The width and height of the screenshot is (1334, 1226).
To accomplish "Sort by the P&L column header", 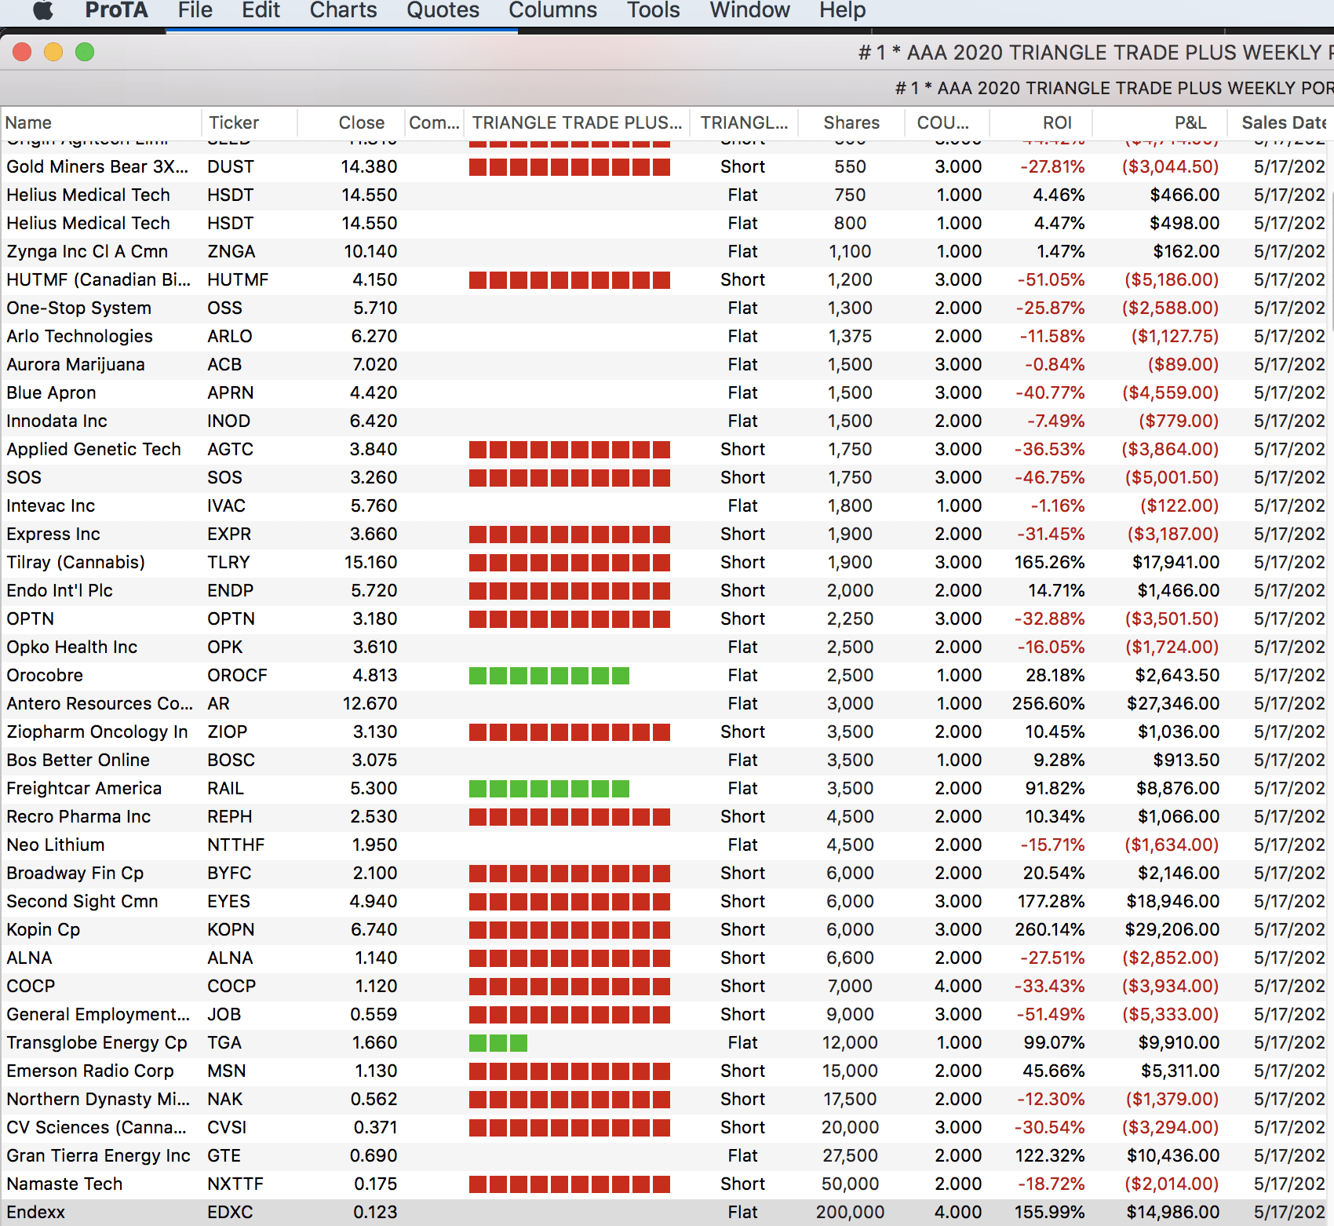I will [x=1190, y=122].
